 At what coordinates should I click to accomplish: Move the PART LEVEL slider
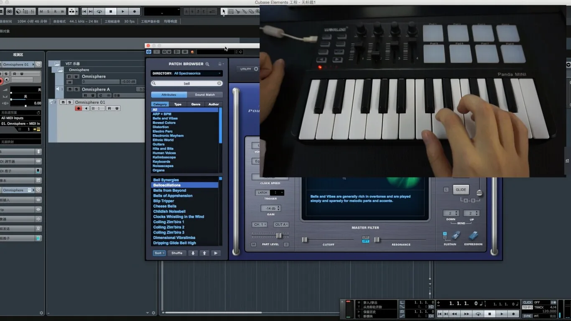pyautogui.click(x=279, y=236)
